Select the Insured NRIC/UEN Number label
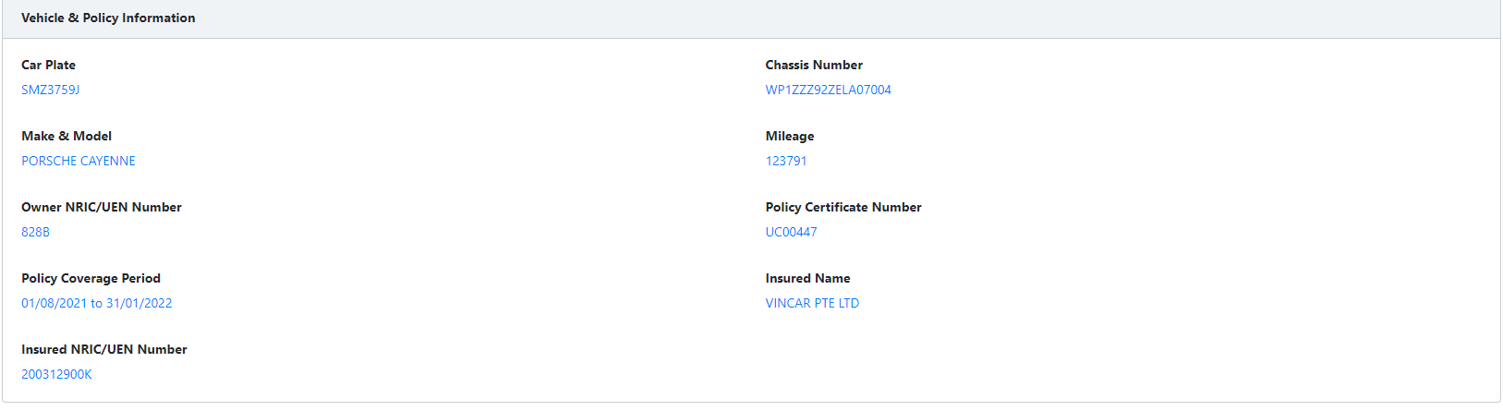The image size is (1503, 411). [x=104, y=349]
